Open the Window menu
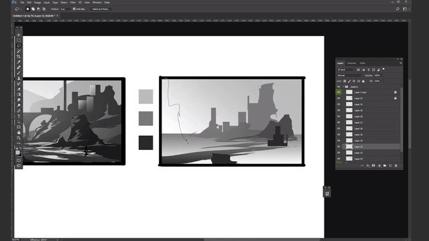 tap(97, 3)
